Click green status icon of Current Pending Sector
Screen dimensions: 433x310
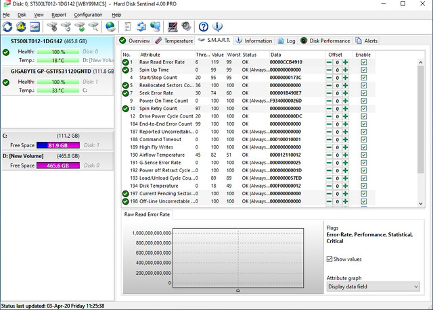125,194
